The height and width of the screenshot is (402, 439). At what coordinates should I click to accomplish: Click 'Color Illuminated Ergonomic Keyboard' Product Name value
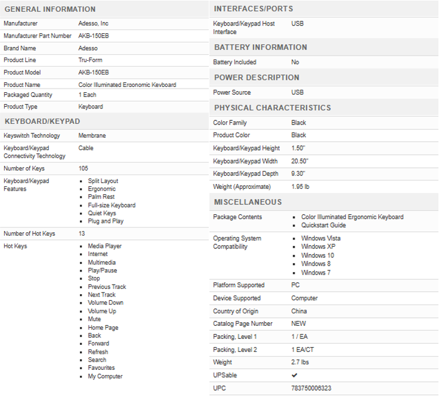(127, 85)
